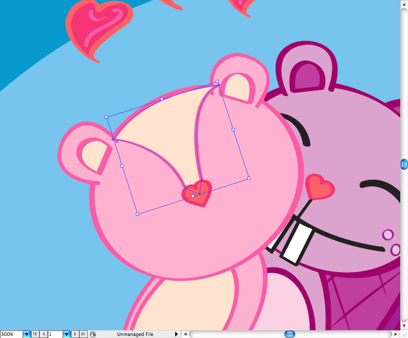Click the artboard number field

pos(55,334)
